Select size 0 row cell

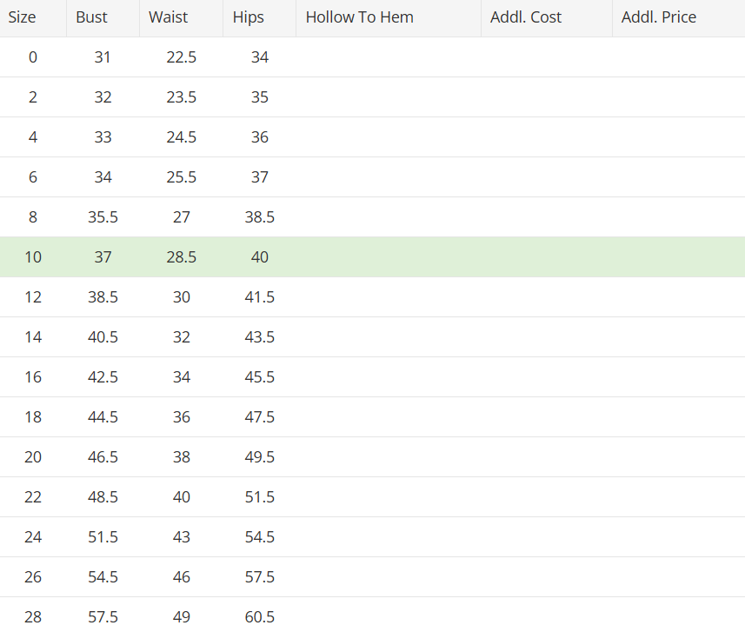33,57
